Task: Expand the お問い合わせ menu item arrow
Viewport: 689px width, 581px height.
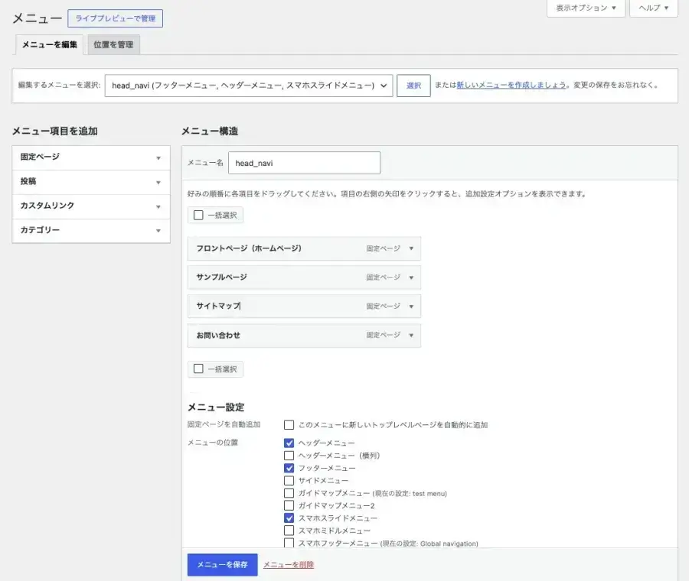Action: pos(411,336)
